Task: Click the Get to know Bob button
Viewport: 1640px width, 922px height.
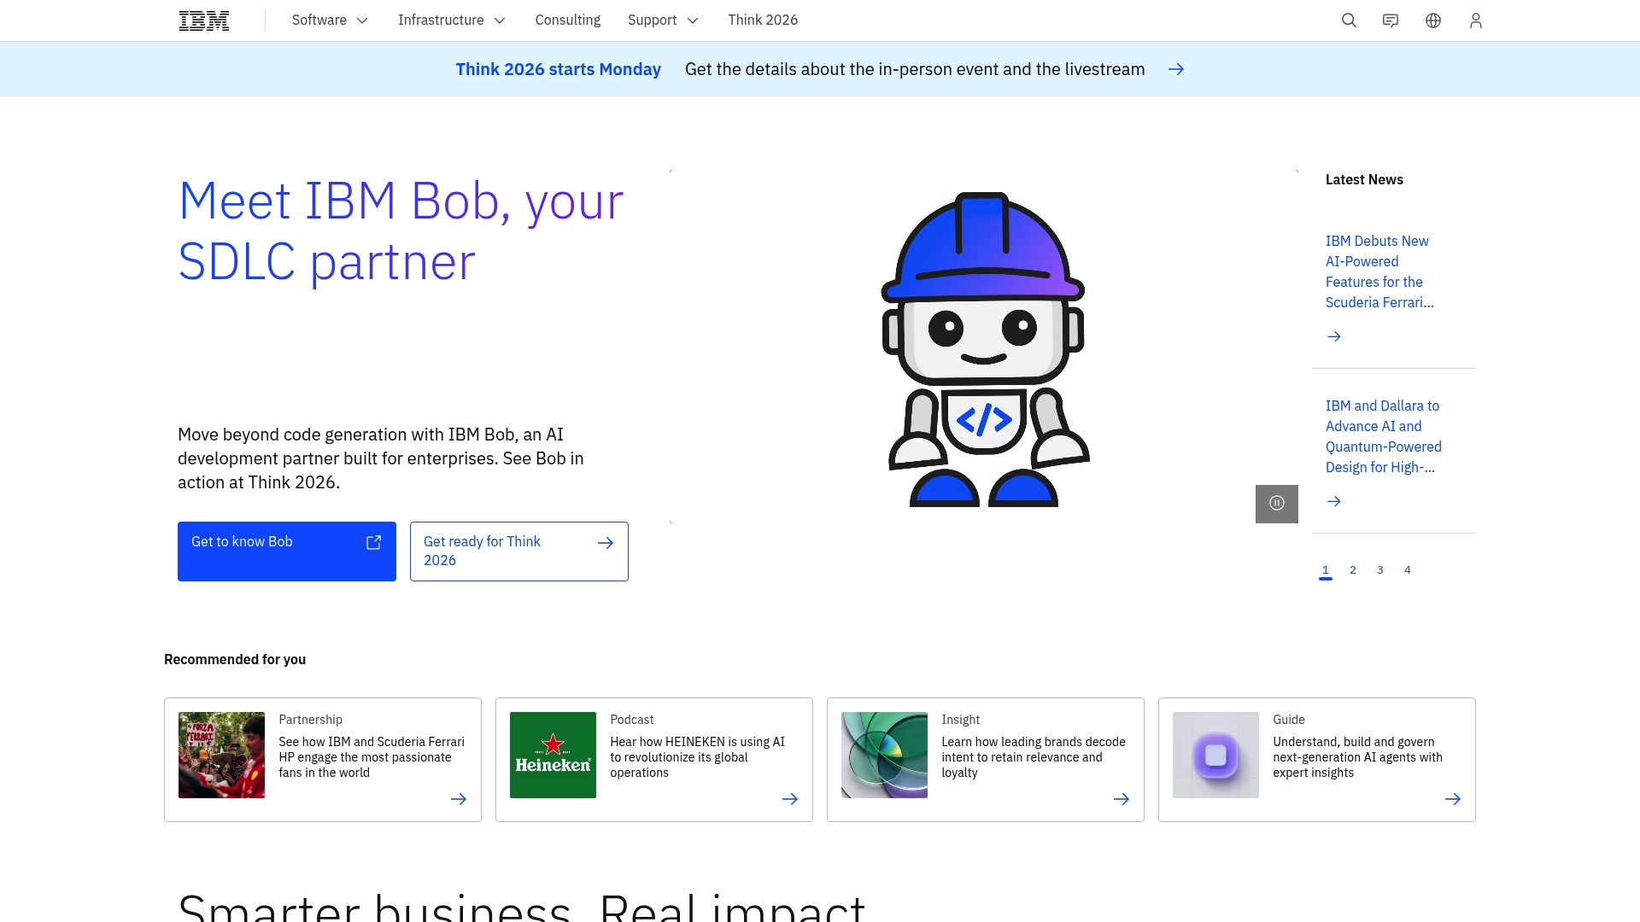Action: 287,551
